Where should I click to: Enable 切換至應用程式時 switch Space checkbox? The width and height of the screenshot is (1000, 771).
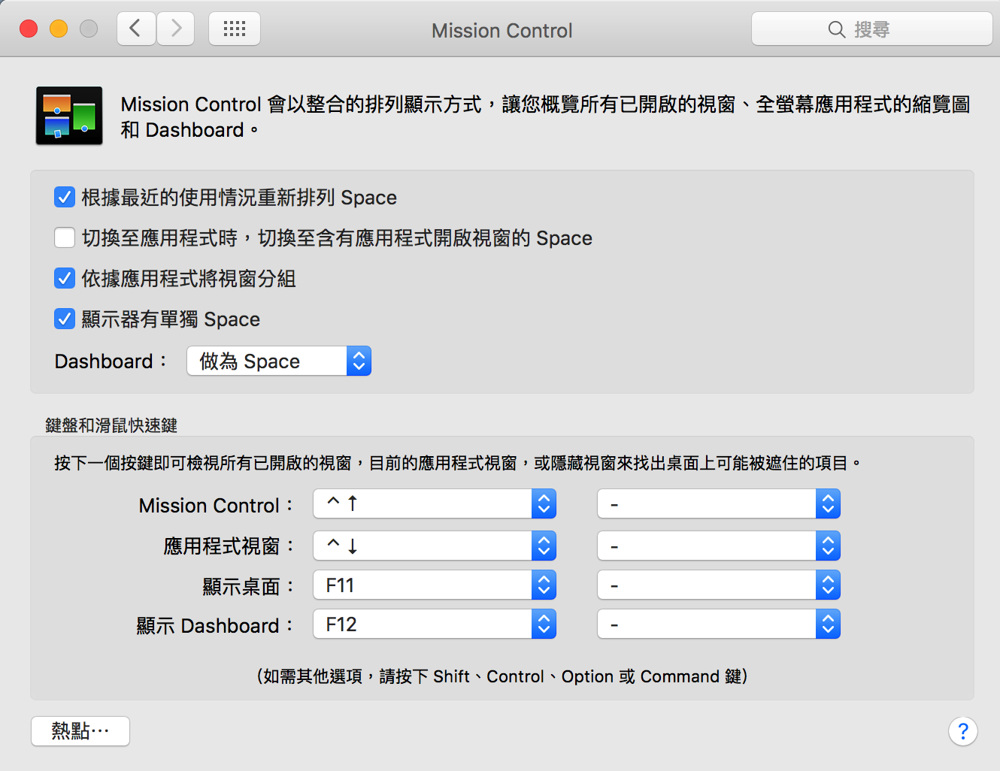coord(65,238)
